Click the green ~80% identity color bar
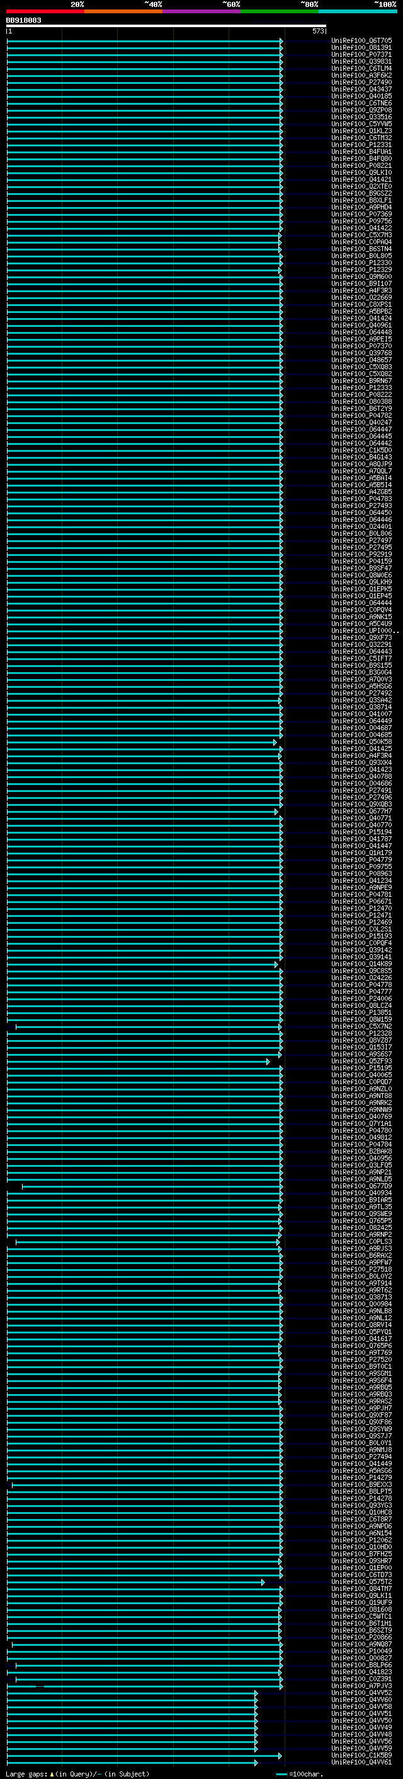Viewport: 403px width, 1779px height. 280,11
